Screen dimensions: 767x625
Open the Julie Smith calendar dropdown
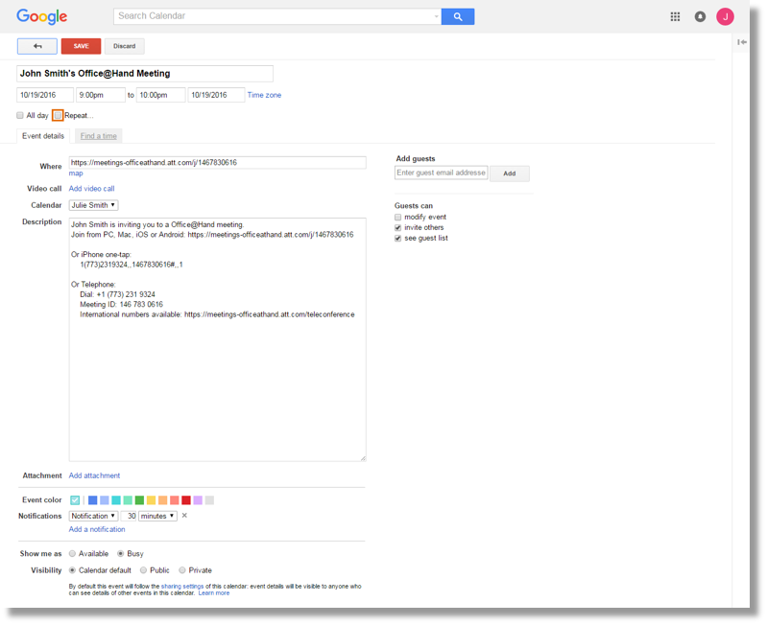(93, 205)
